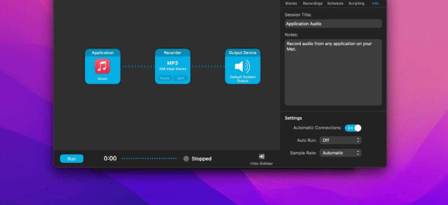Open the Auto Run dropdown
This screenshot has width=448, height=205.
(340, 140)
